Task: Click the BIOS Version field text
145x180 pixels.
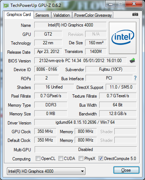Action: pos(80,61)
